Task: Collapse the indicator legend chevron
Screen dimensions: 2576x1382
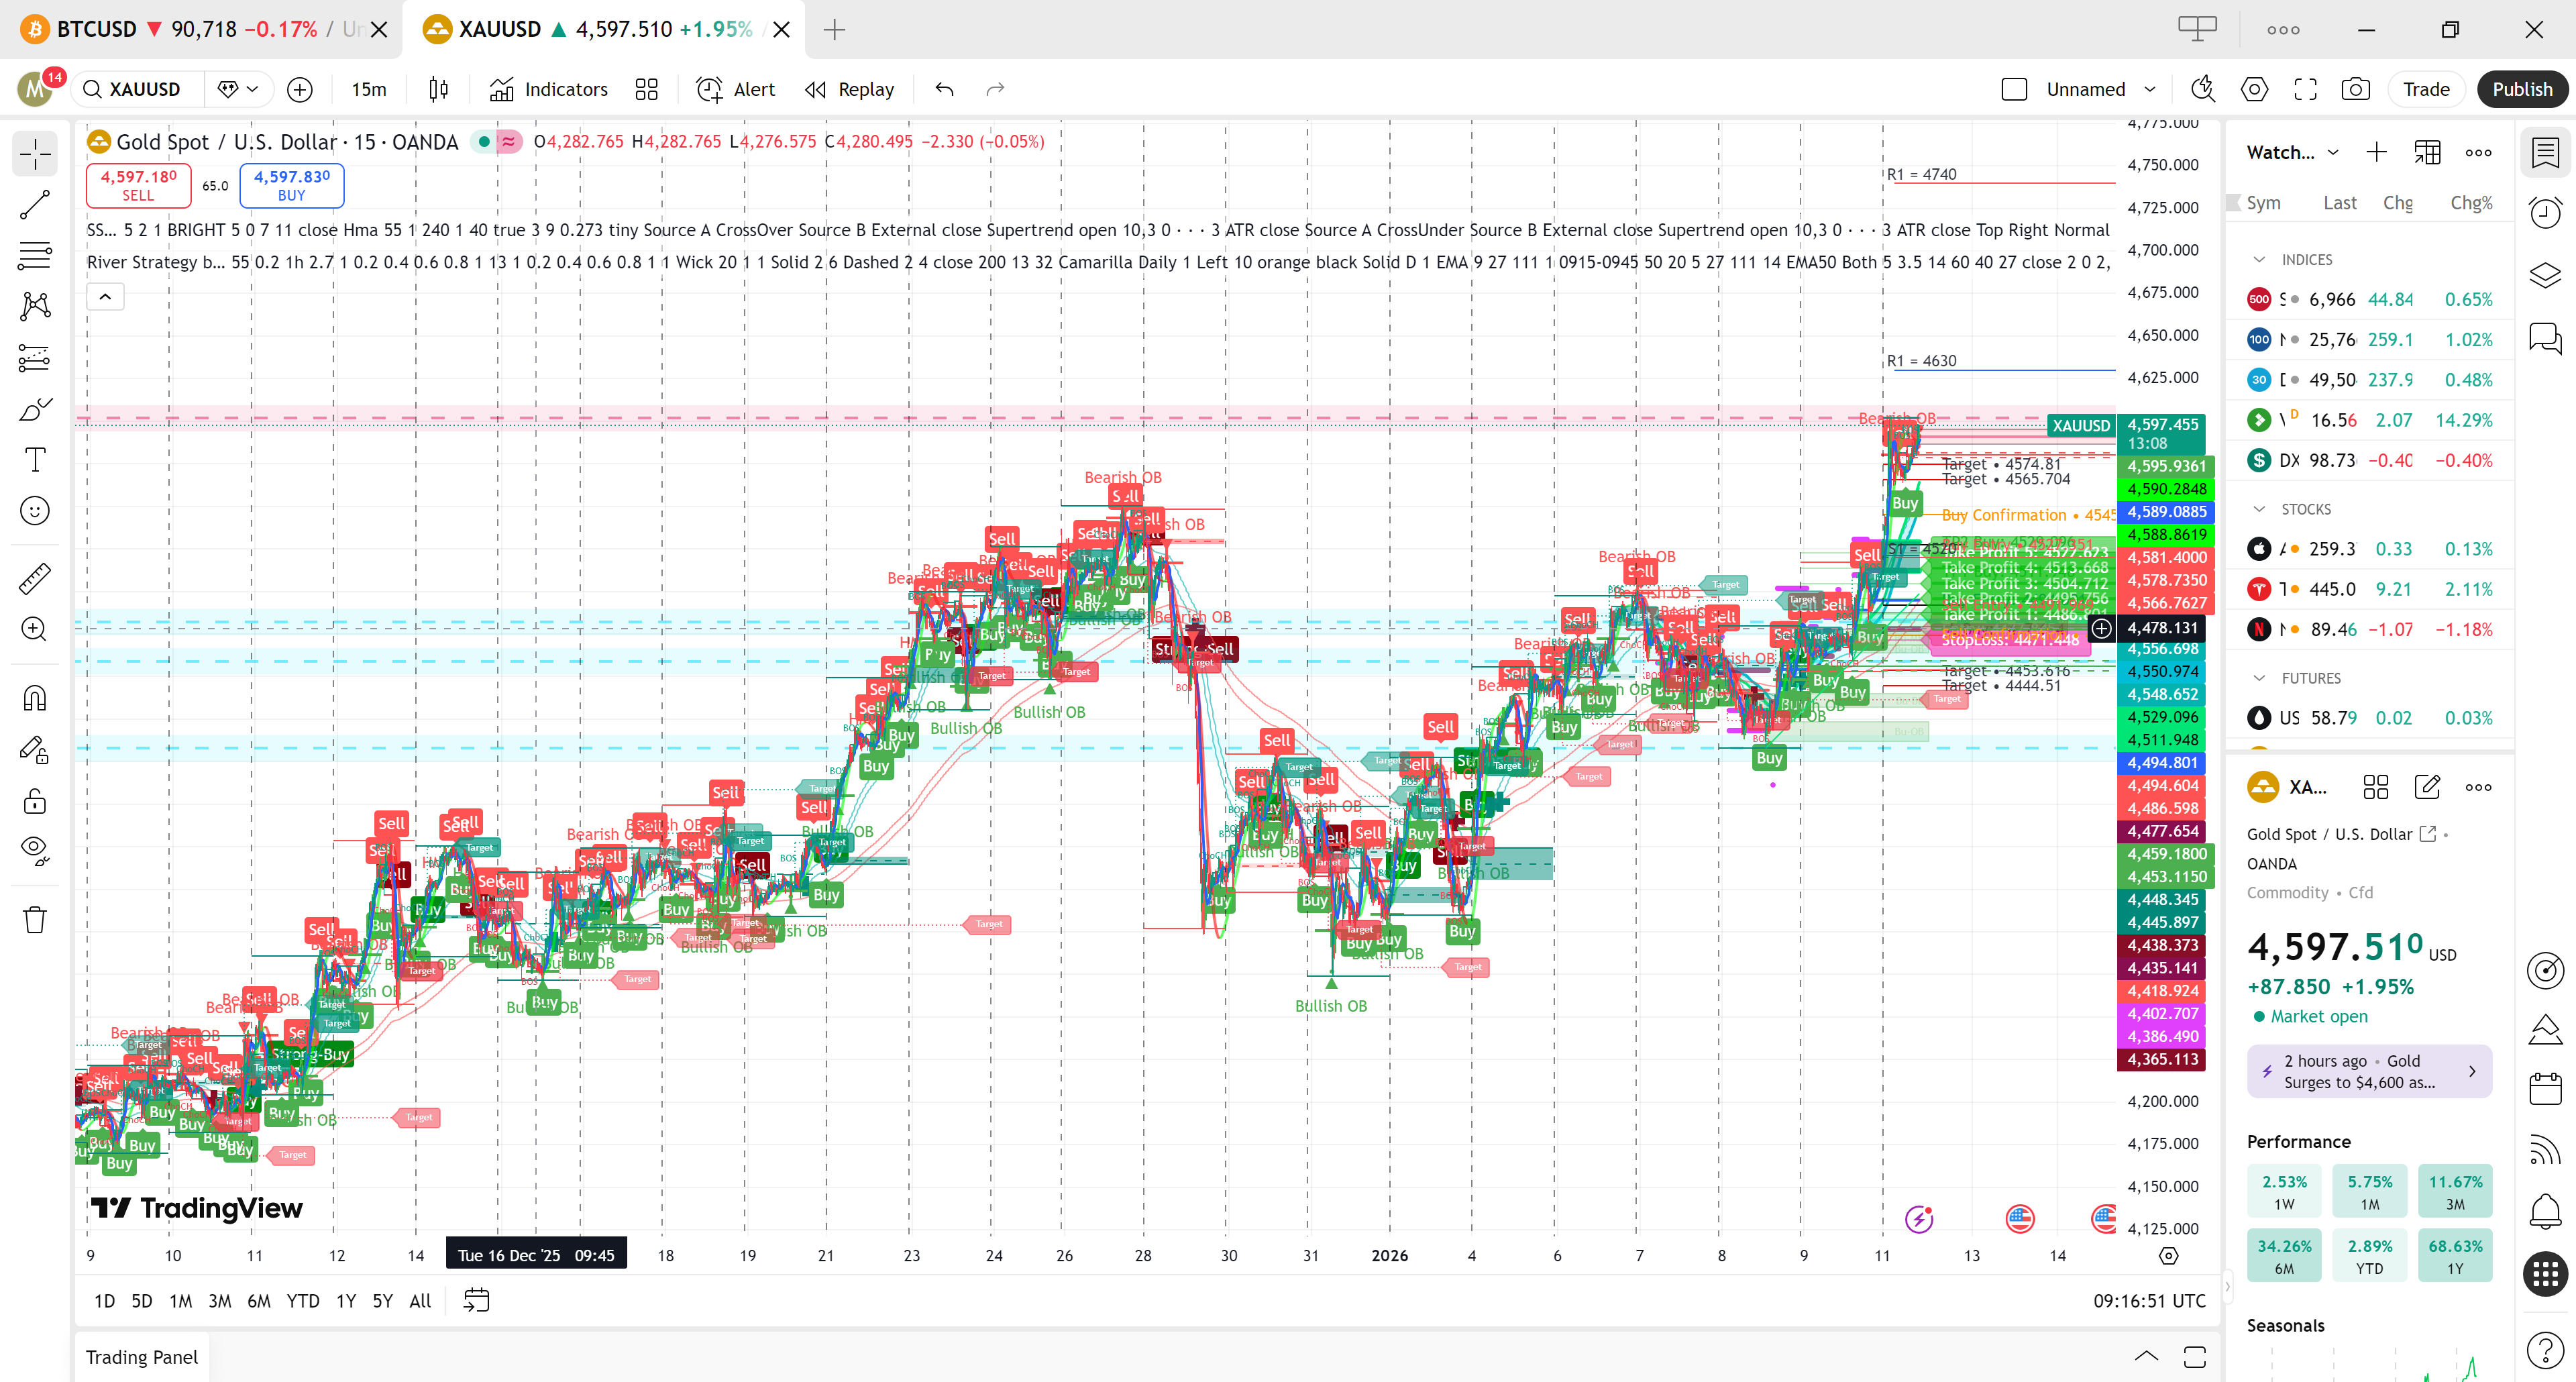Action: tap(105, 297)
